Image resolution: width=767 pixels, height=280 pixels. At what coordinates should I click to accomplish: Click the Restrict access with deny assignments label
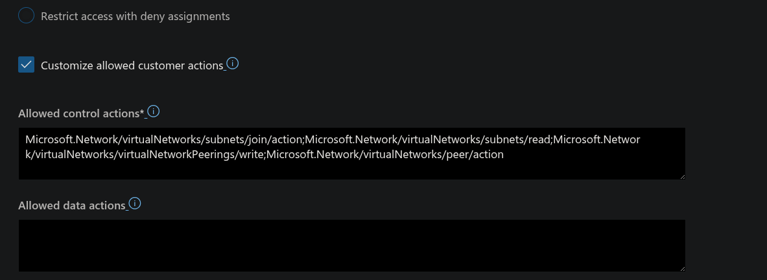135,16
